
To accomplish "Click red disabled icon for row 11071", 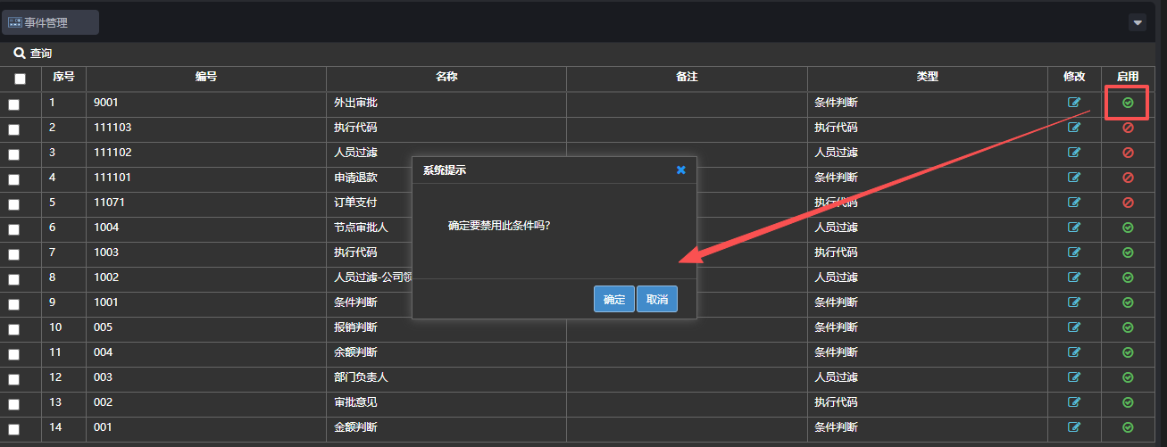I will tap(1128, 203).
